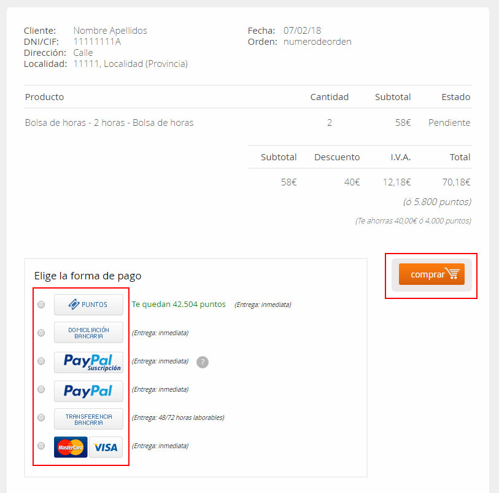This screenshot has width=499, height=493.
Task: Click the Puntos payment logo button
Action: click(x=88, y=305)
